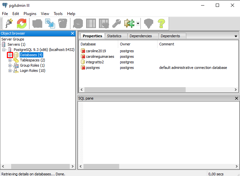Click the Add server connection plug icon
Screen dimensions: 240x176
click(9, 24)
